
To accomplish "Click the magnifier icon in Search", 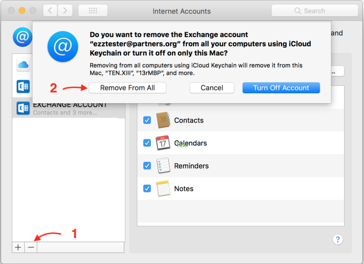I will point(298,11).
